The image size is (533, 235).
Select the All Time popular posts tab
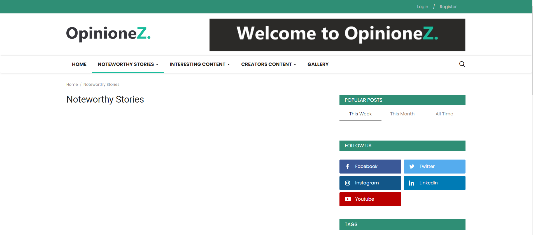pyautogui.click(x=444, y=114)
